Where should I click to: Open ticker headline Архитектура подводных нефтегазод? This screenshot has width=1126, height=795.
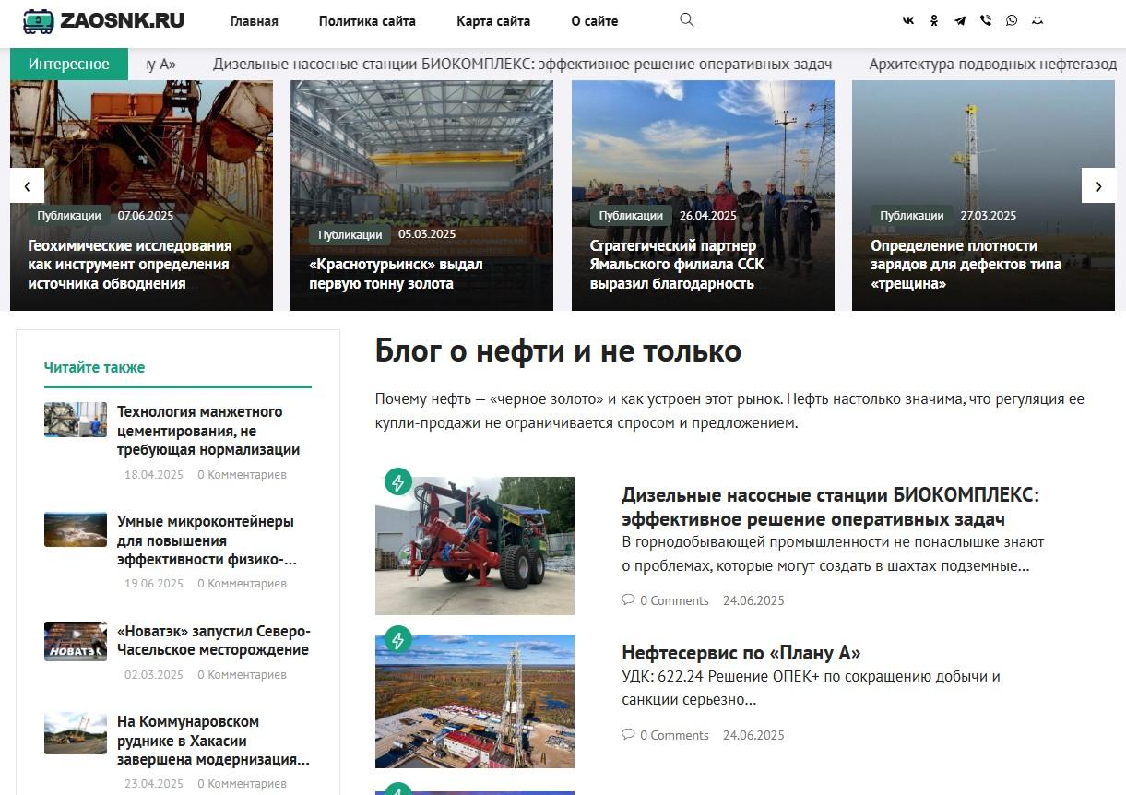coord(992,64)
